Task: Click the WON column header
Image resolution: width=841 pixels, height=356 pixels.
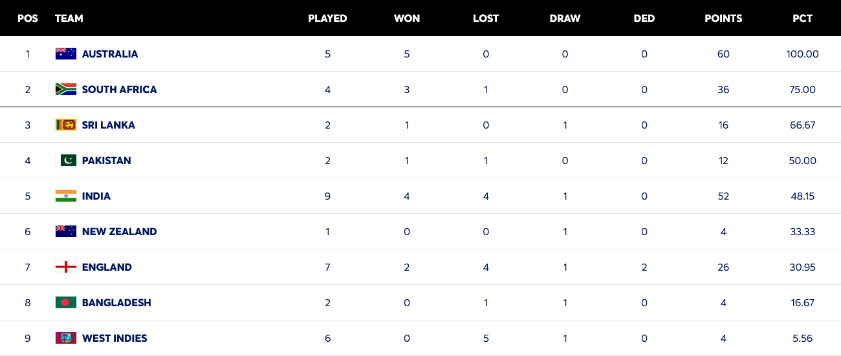Action: pos(407,18)
